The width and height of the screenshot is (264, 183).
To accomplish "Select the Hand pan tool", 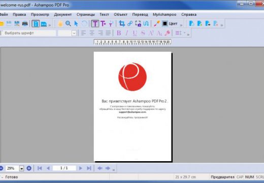I will pos(60,23).
